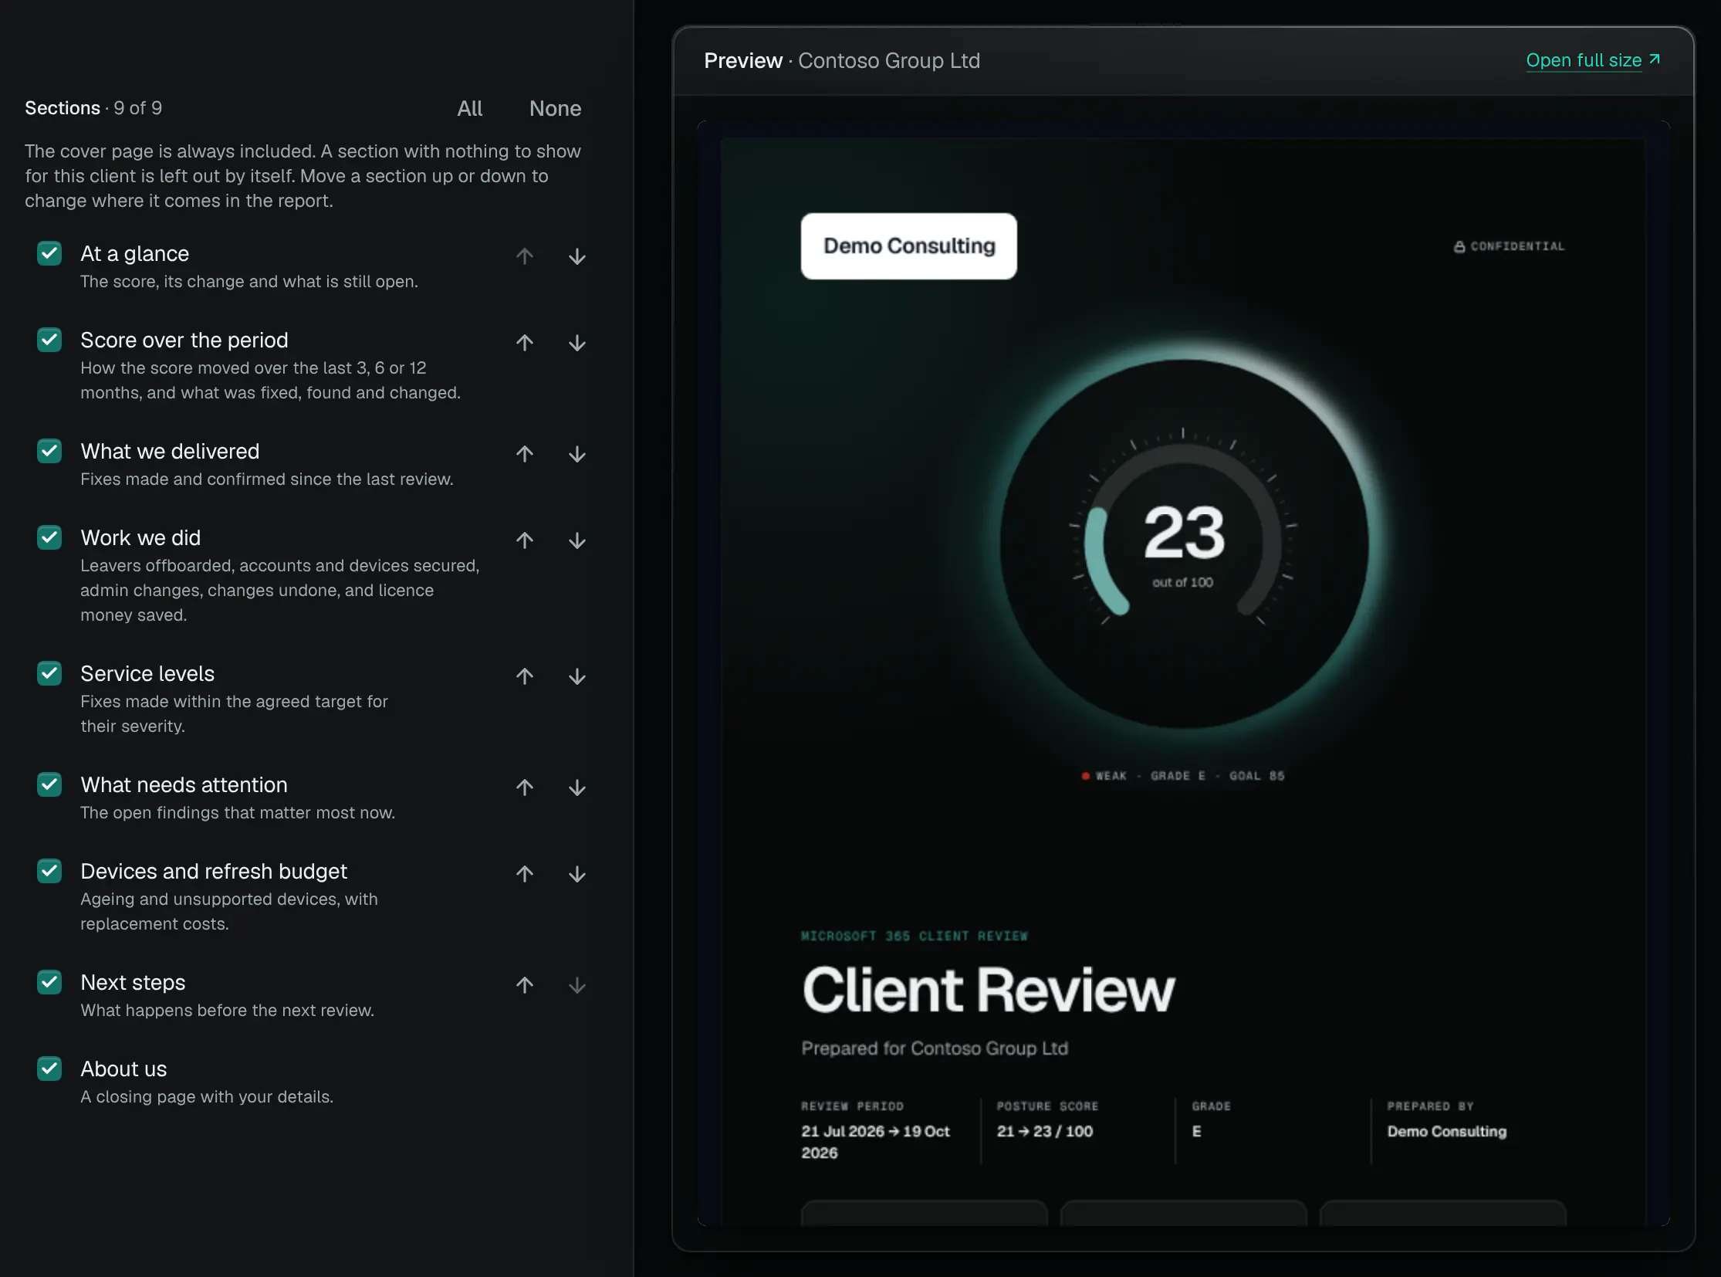Toggle the 'What we delivered' checkbox
The height and width of the screenshot is (1277, 1721).
coord(49,451)
